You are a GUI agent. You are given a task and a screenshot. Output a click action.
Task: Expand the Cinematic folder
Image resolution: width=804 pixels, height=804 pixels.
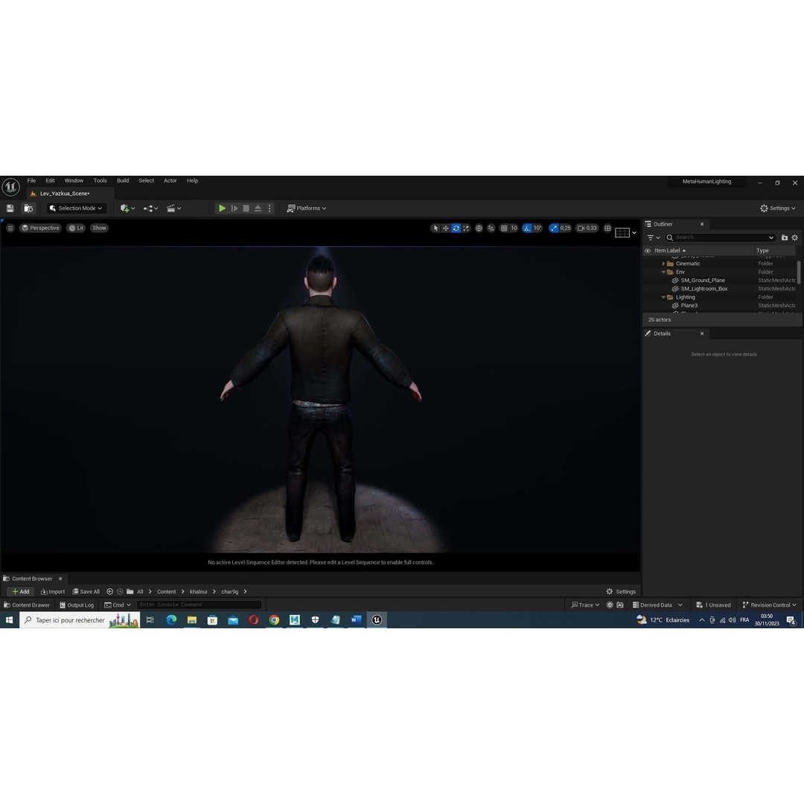click(x=663, y=264)
